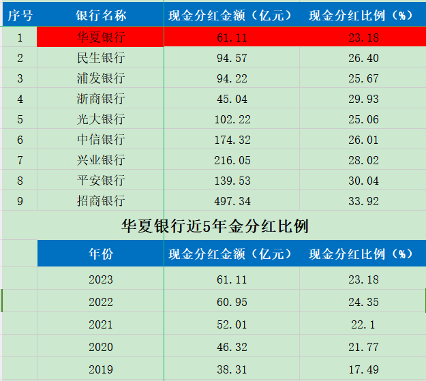Image resolution: width=426 pixels, height=381 pixels.
Task: Select the 序号 header cell
Action: click(20, 15)
